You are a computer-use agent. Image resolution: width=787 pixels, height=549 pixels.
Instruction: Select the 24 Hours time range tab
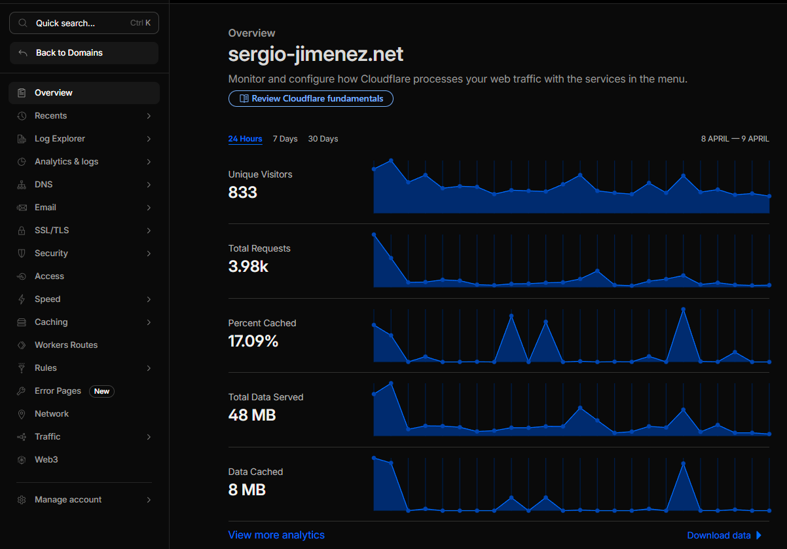pyautogui.click(x=245, y=139)
